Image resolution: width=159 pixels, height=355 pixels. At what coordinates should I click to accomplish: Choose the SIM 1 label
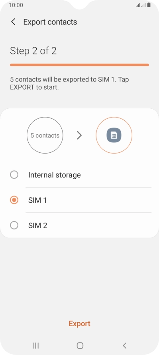tap(37, 200)
